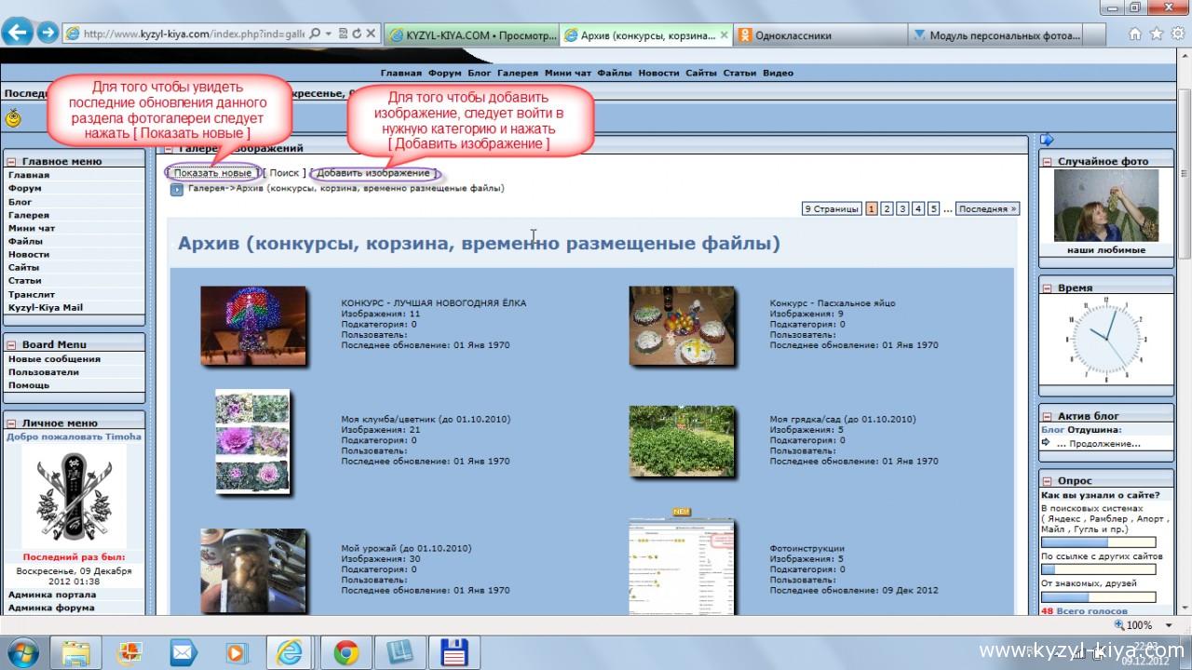The height and width of the screenshot is (670, 1192).
Task: Jump to Последняя page
Action: [987, 208]
